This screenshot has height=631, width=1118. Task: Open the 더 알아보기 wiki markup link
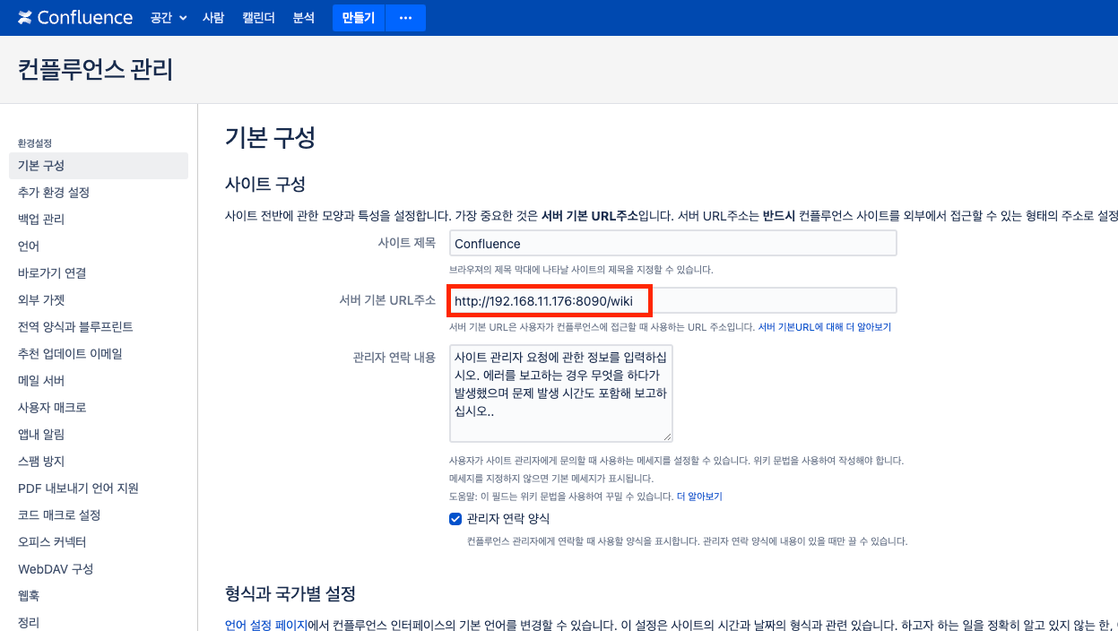699,497
